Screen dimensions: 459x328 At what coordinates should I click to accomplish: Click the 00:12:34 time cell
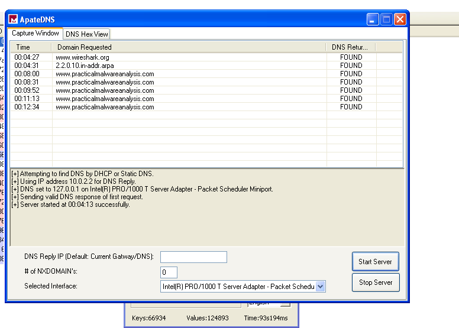(27, 107)
